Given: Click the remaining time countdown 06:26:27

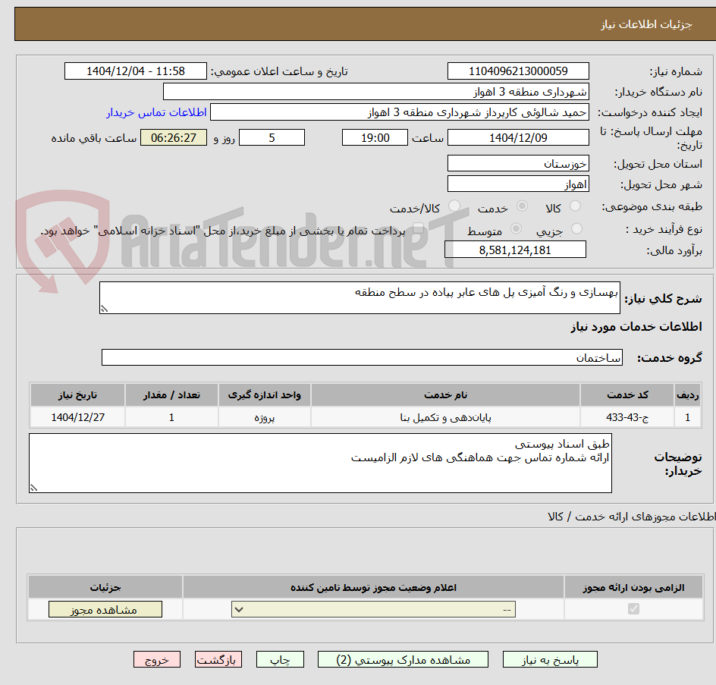Looking at the screenshot, I should [174, 137].
